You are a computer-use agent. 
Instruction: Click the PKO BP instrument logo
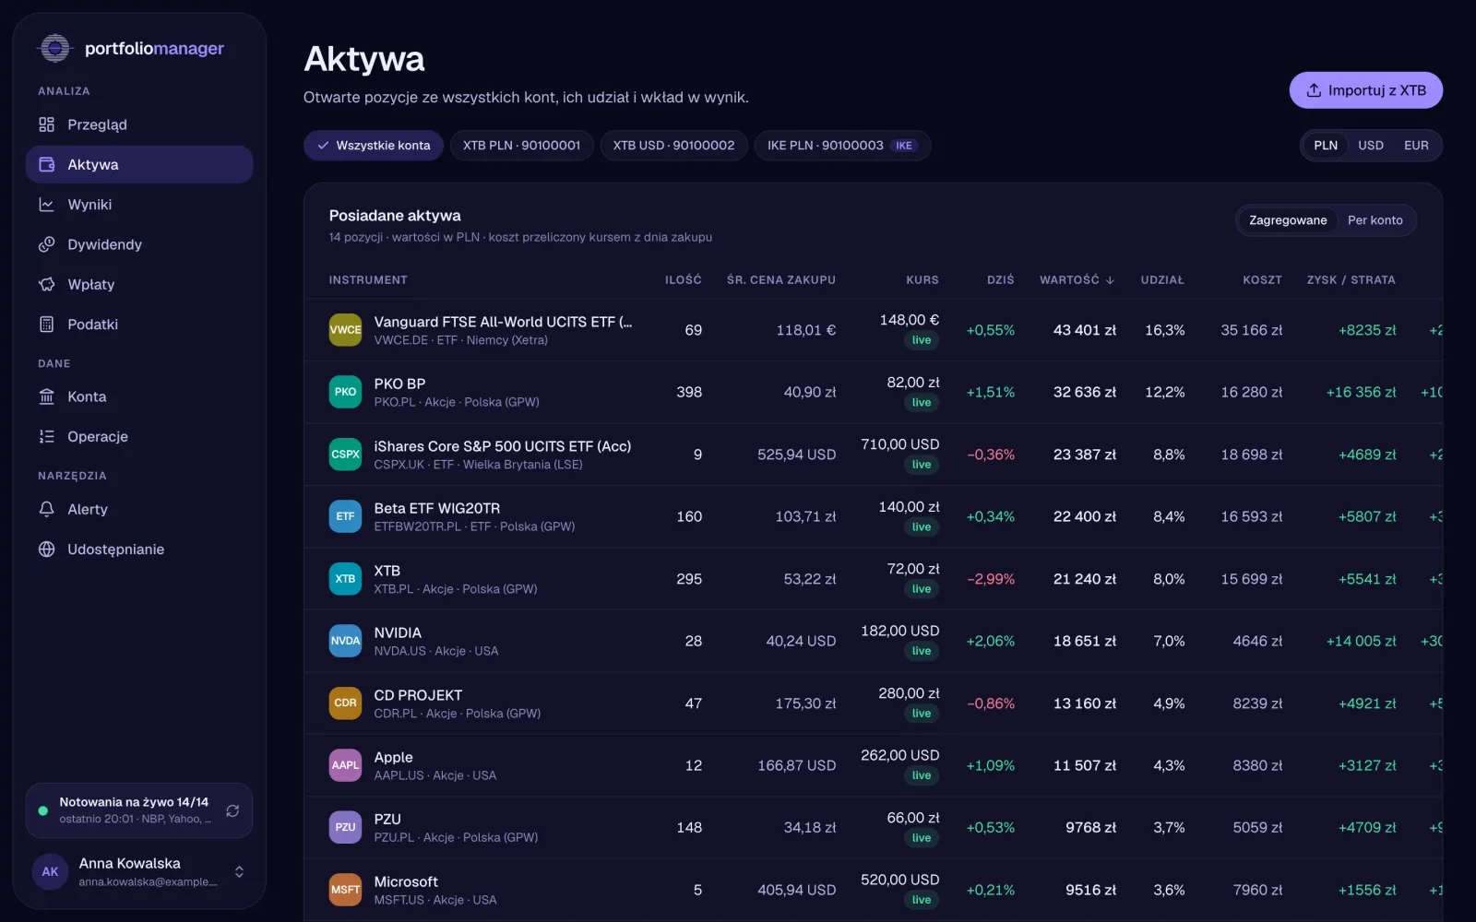point(345,392)
